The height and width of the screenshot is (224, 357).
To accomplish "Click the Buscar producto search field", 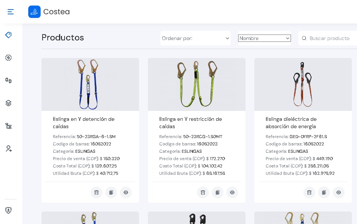I will tap(330, 38).
